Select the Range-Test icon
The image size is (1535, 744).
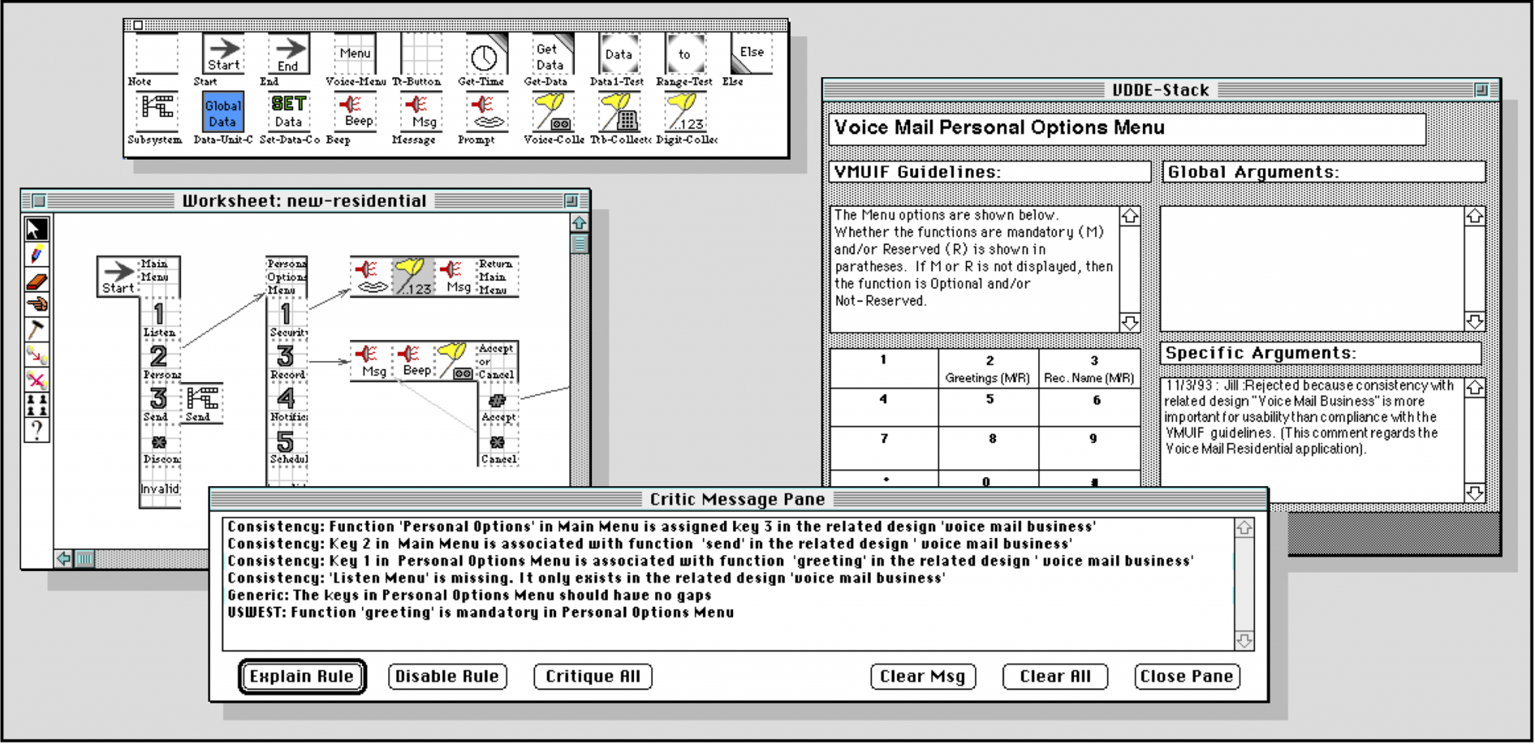pyautogui.click(x=684, y=54)
